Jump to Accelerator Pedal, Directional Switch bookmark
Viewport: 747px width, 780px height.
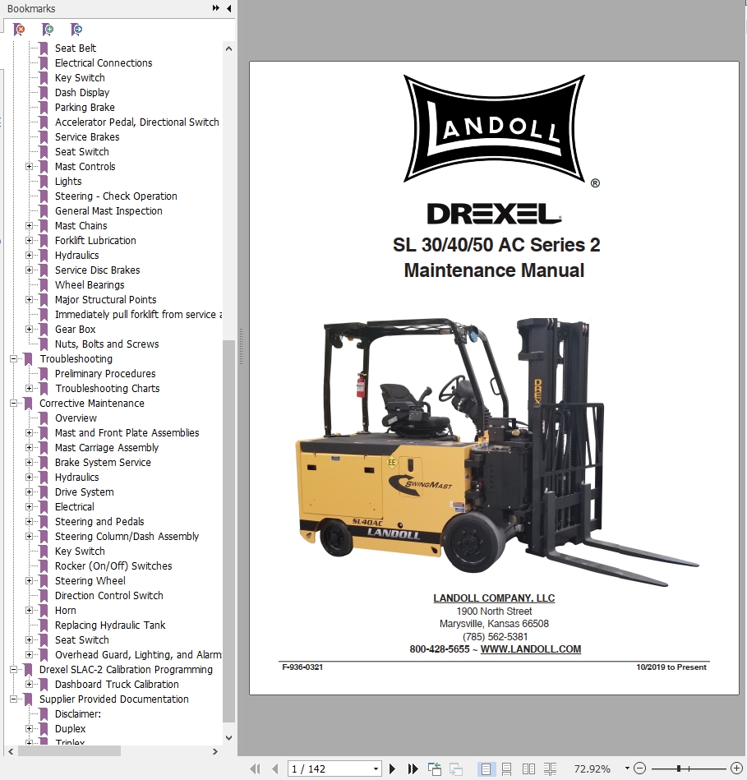coord(136,122)
